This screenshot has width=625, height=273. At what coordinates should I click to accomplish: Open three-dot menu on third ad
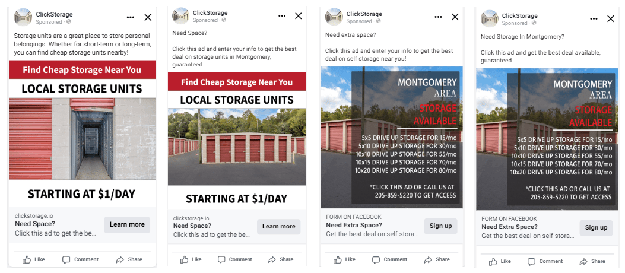tap(439, 17)
